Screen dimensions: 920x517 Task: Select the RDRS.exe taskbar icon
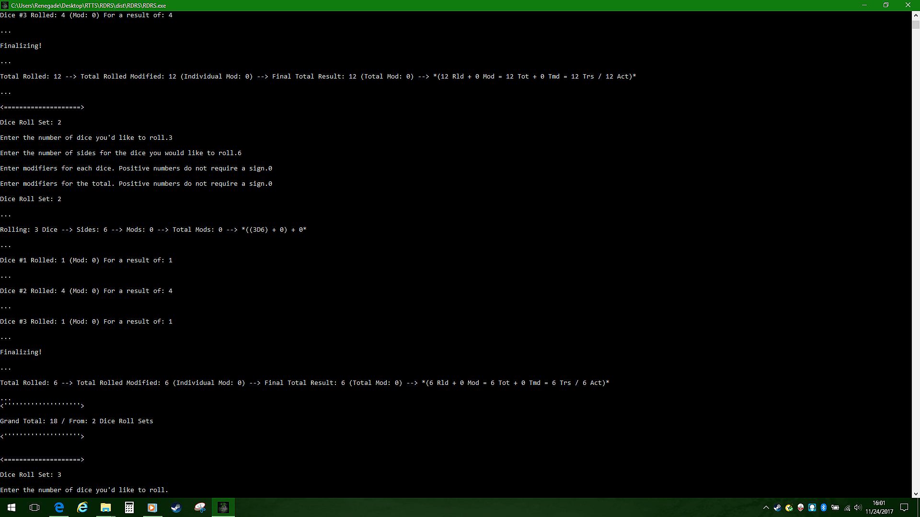click(223, 507)
